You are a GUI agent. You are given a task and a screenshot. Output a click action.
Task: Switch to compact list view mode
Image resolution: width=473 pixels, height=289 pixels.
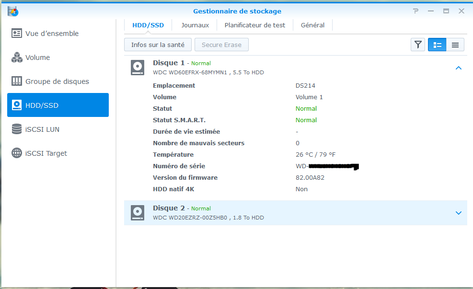(455, 45)
